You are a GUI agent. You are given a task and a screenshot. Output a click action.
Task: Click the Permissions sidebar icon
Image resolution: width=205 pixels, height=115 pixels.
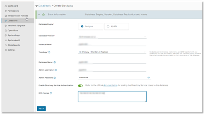point(6,11)
